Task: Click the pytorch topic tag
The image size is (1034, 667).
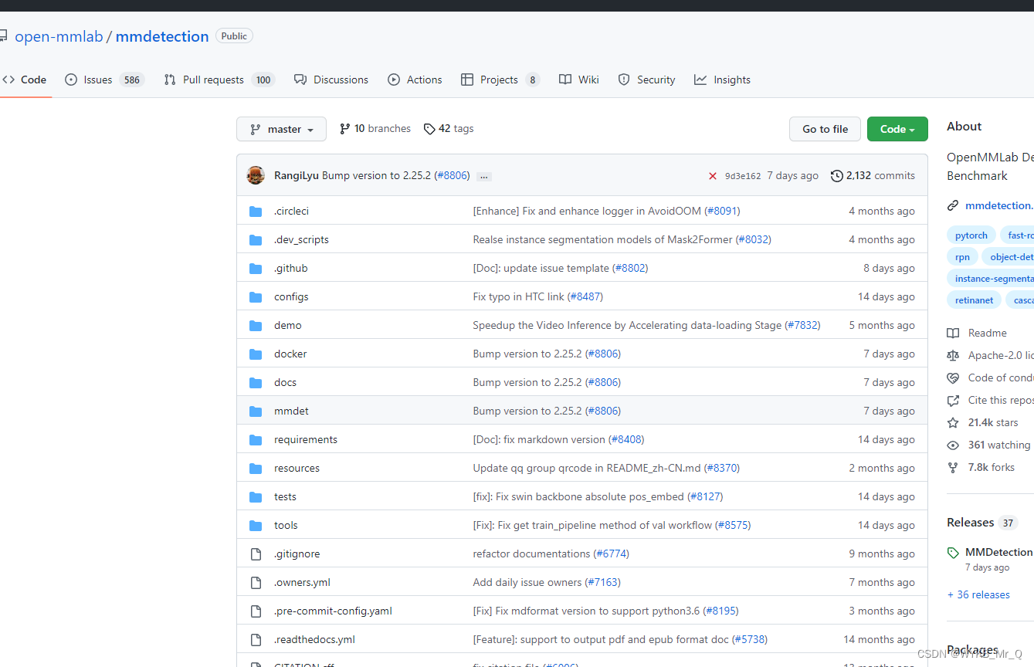Action: pos(971,235)
